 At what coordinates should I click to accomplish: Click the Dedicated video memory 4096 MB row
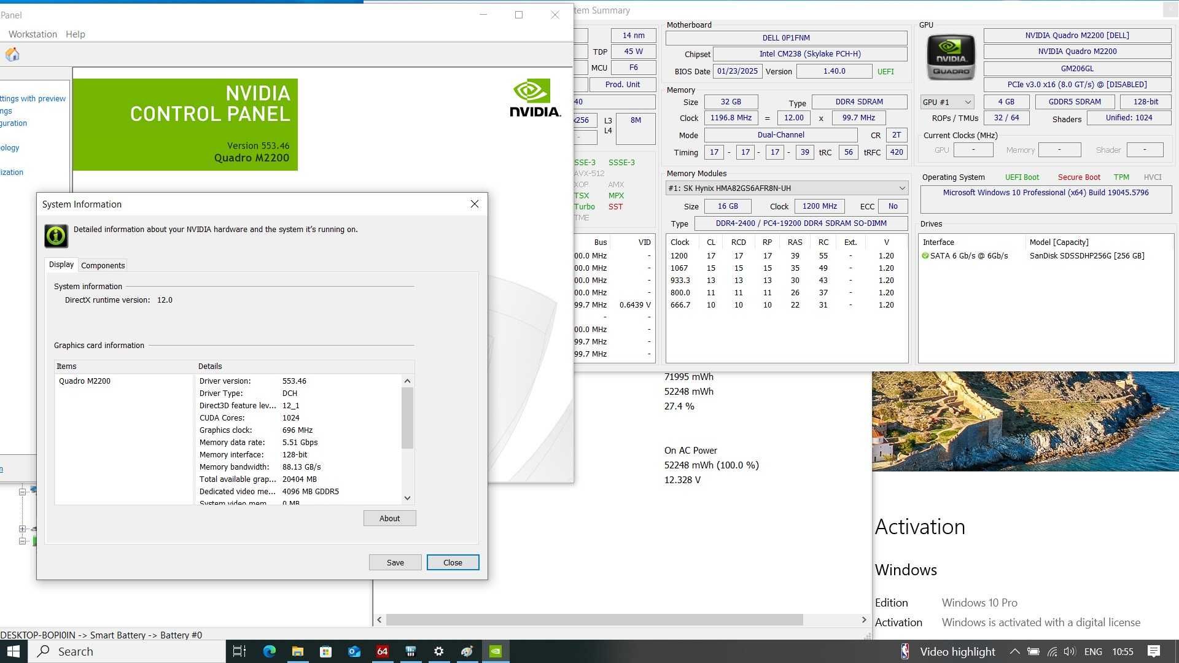tap(298, 492)
